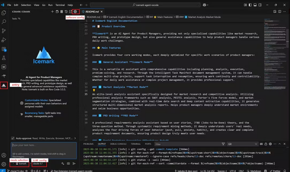290x172 pixels.
Task: Click the chore/13-doc branch in status bar
Action: 16,171
